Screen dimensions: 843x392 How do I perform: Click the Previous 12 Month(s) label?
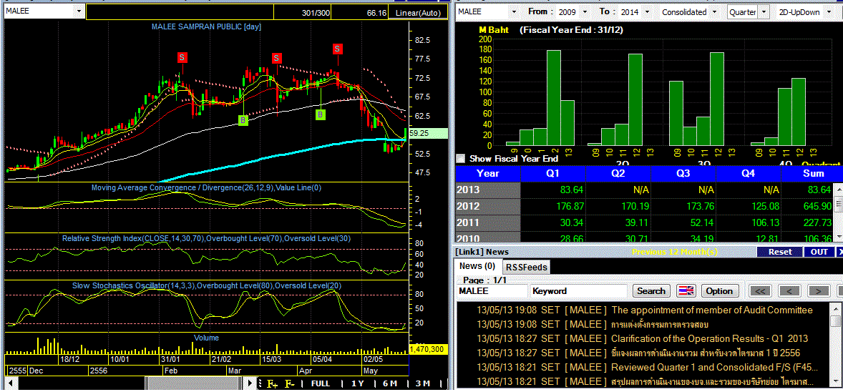click(x=674, y=252)
